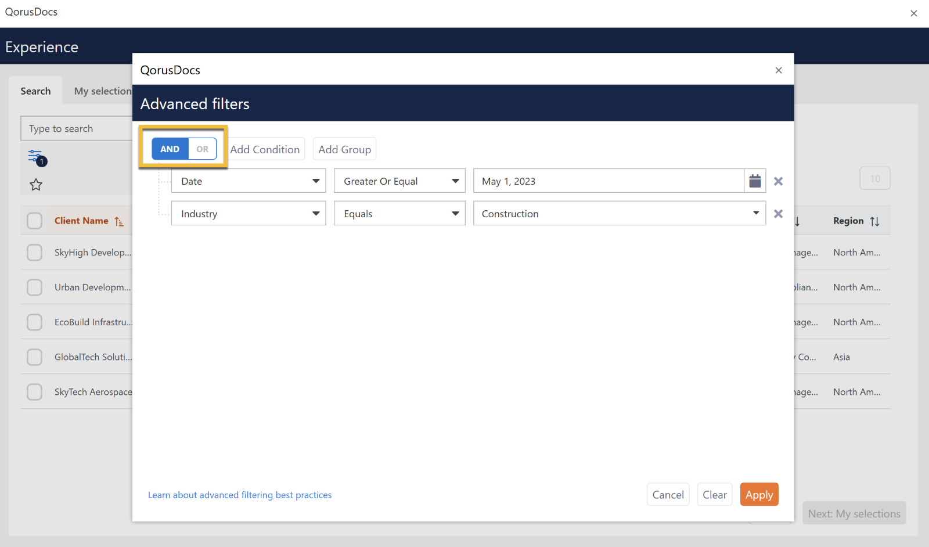Screen dimensions: 929x547
Task: Click the Clear button
Action: [715, 495]
